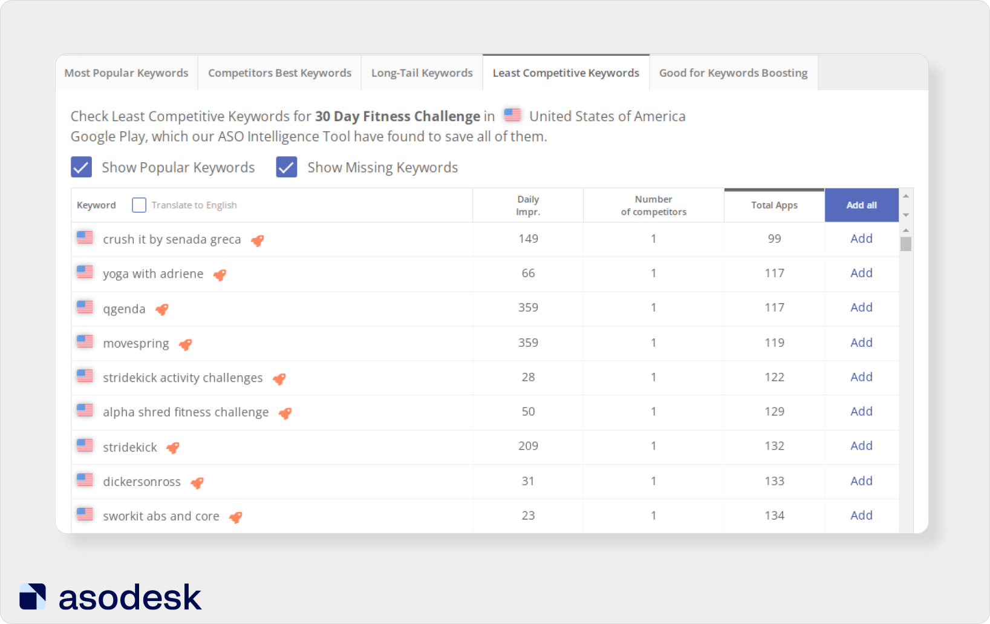Click the table scrollbar thumb
This screenshot has height=624, width=990.
pos(906,244)
